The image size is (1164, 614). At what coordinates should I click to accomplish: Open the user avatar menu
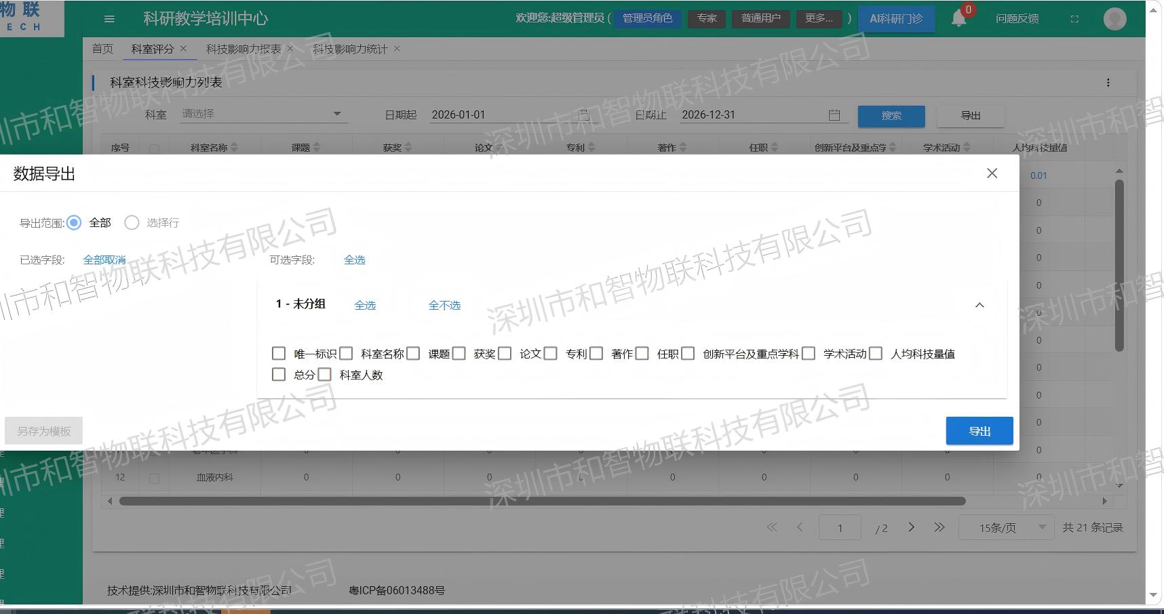pos(1114,19)
